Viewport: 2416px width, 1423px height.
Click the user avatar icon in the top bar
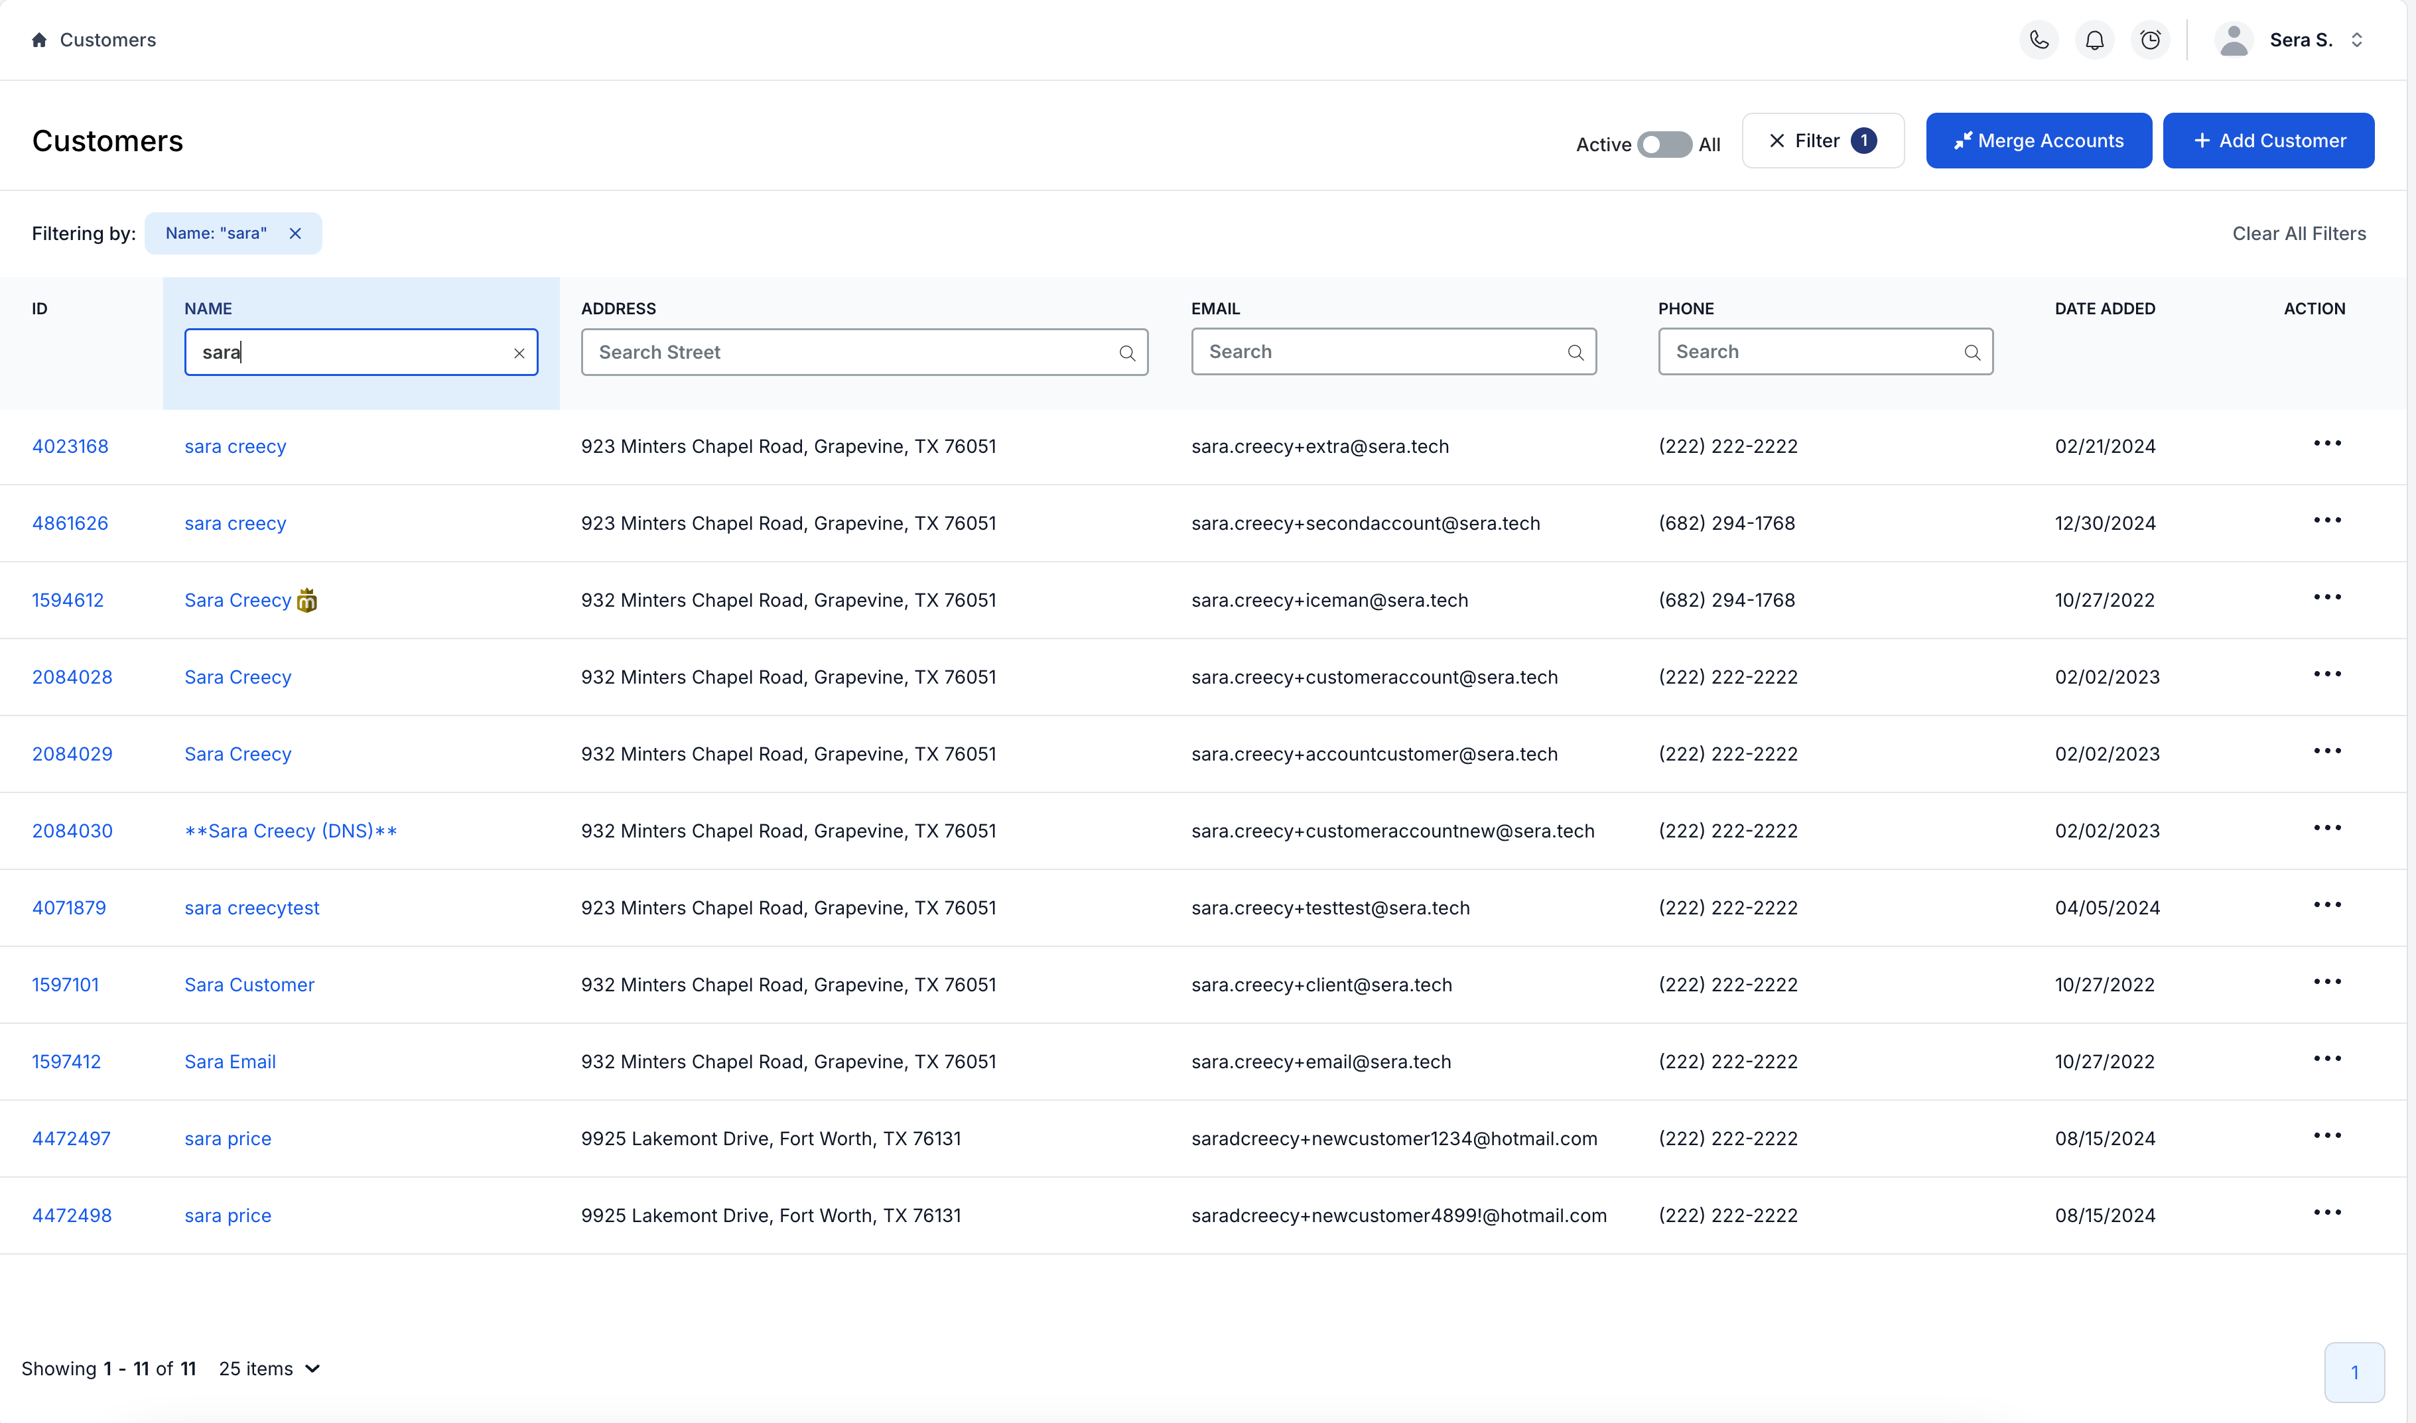(2234, 39)
